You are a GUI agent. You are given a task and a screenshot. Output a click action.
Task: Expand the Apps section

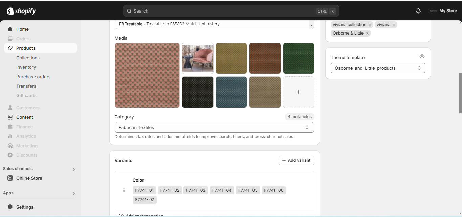coord(74,193)
